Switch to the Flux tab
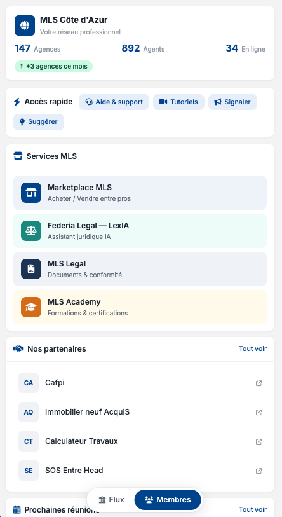This screenshot has width=282, height=517. click(111, 500)
